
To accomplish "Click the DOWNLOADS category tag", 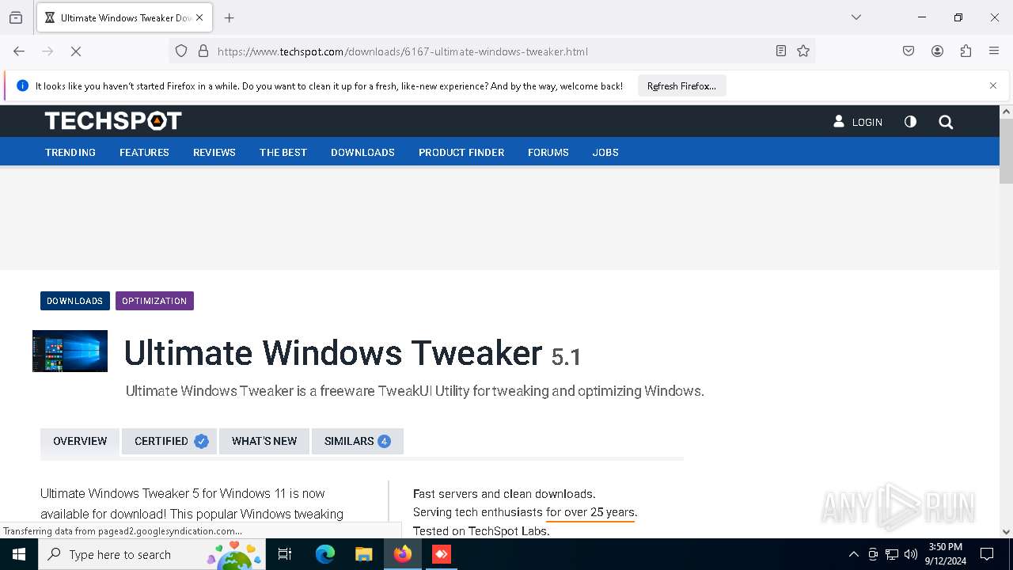I will click(x=75, y=301).
